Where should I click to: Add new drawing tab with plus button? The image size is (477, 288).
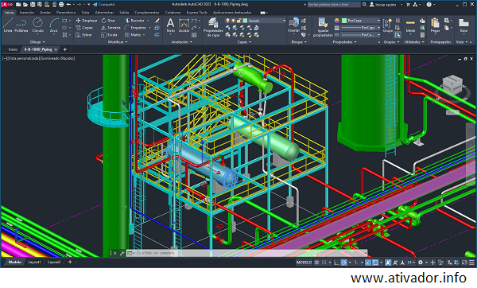[64, 49]
